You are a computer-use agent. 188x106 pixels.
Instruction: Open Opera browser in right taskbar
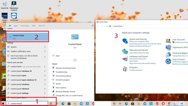pyautogui.click(x=163, y=103)
